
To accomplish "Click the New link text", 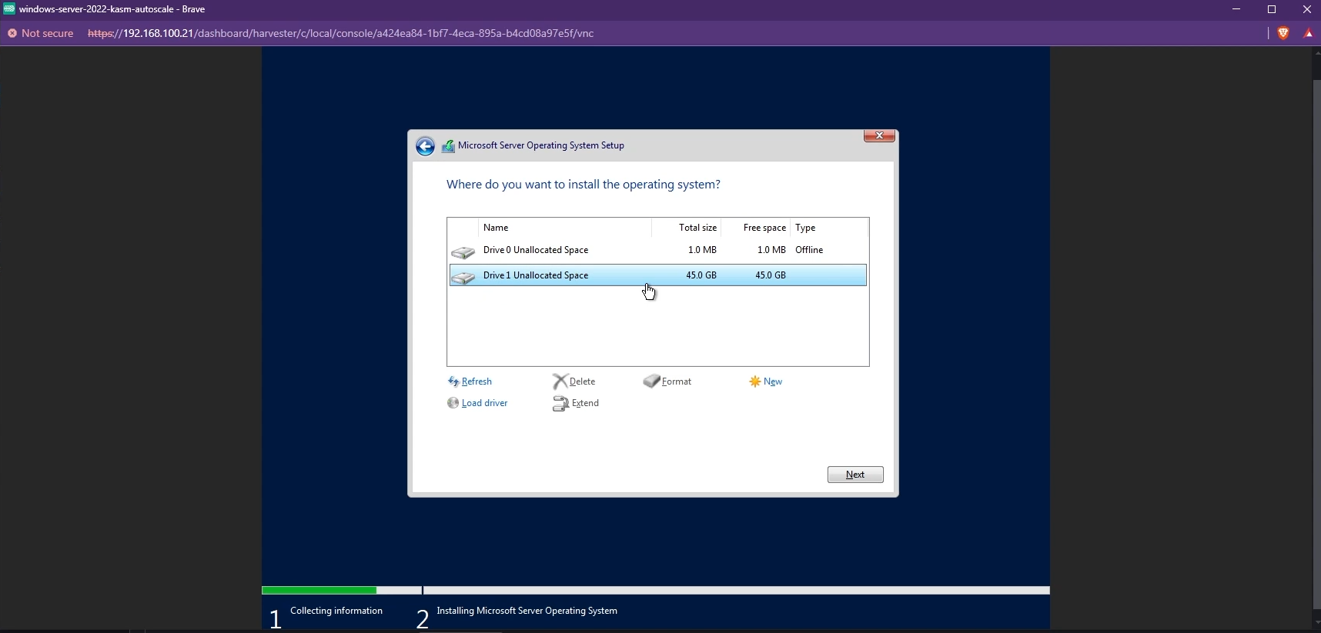I will click(773, 381).
